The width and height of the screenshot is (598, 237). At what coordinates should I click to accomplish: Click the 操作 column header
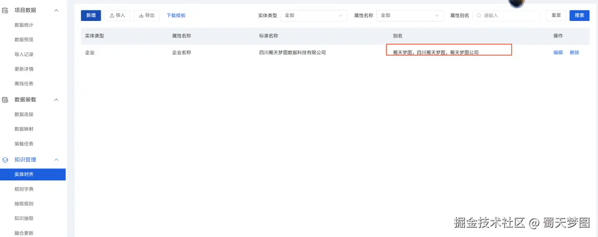coord(558,36)
